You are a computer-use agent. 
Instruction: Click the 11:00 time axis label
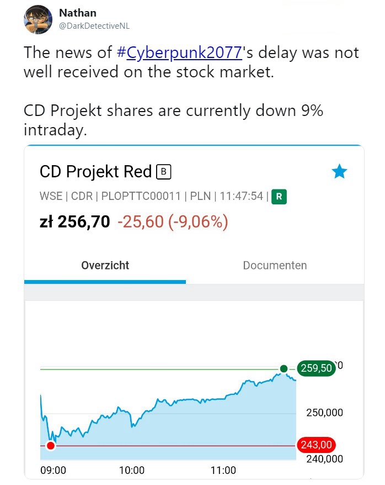point(222,470)
